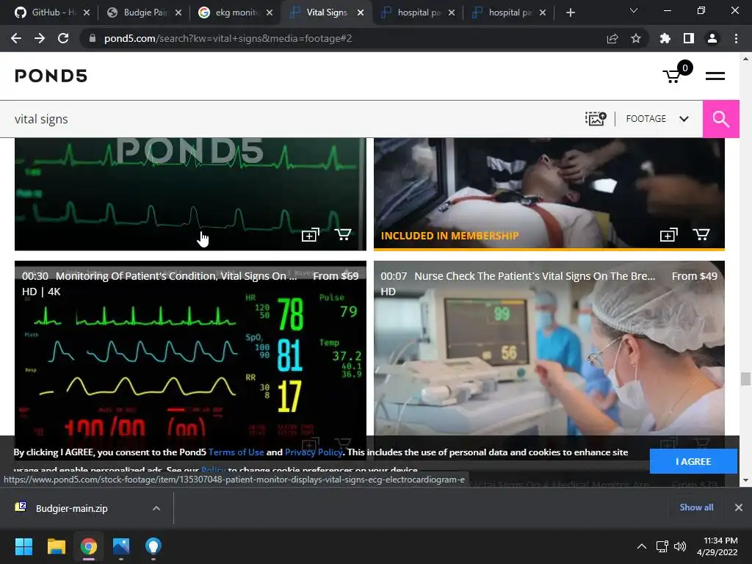
Task: Open the Windows Start menu
Action: (23, 546)
